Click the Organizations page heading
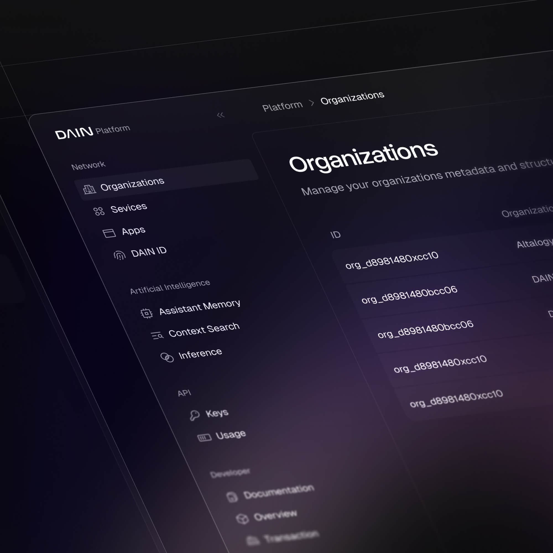The image size is (553, 553). click(364, 157)
